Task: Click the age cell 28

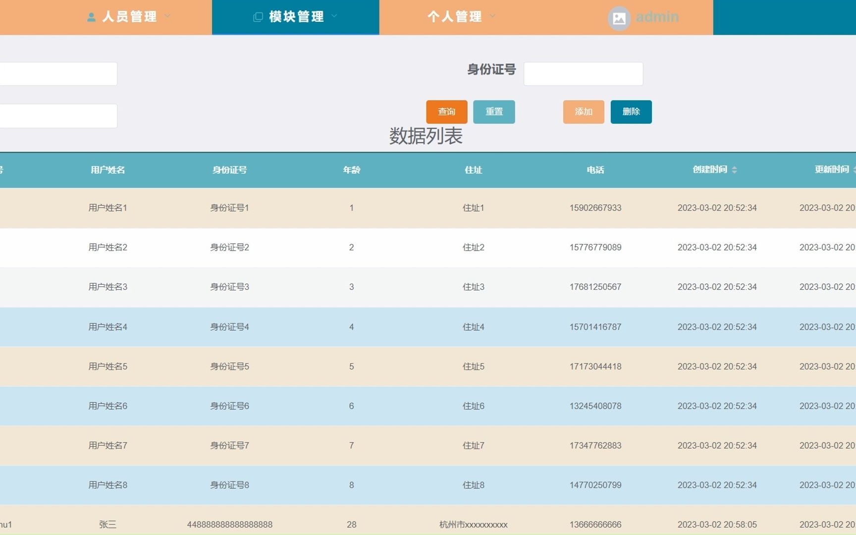Action: (352, 525)
